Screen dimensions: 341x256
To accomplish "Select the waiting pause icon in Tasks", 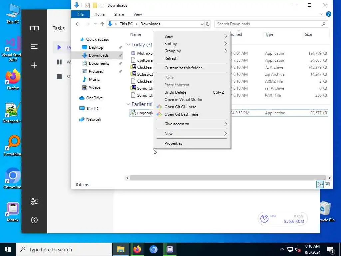I will pos(59,62).
